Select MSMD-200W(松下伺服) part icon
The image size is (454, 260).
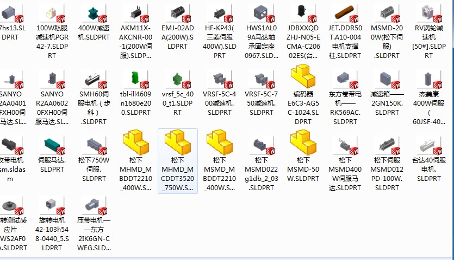(x=387, y=14)
